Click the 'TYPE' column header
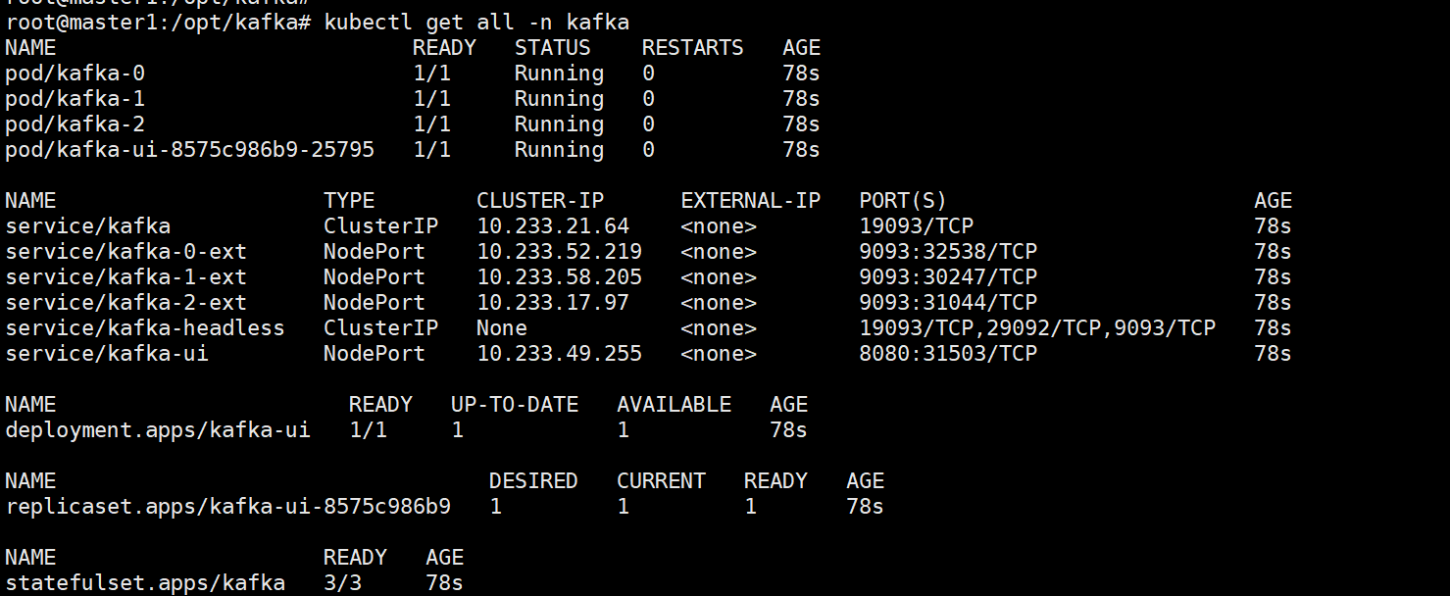This screenshot has height=596, width=1450. point(349,201)
